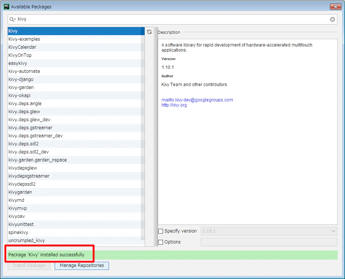Close the Available Packages dialog

click(x=335, y=7)
